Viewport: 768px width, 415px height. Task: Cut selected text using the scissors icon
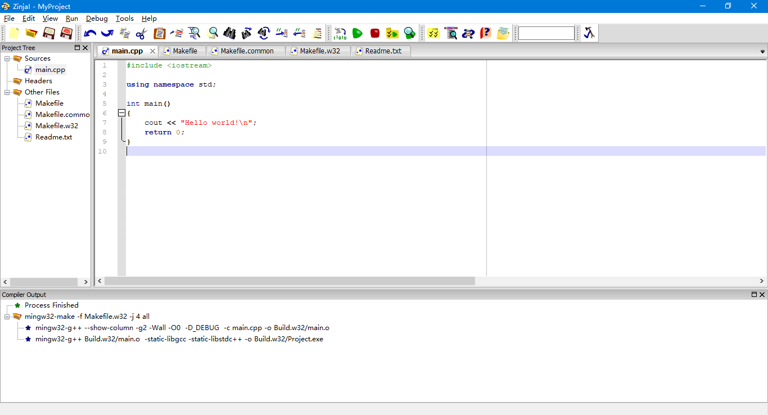pyautogui.click(x=142, y=33)
